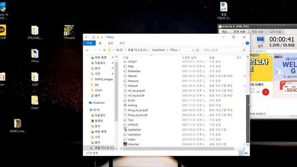This screenshot has height=167, width=297.
Task: Open the 보기 ribbon tab
Action: pos(122,43)
